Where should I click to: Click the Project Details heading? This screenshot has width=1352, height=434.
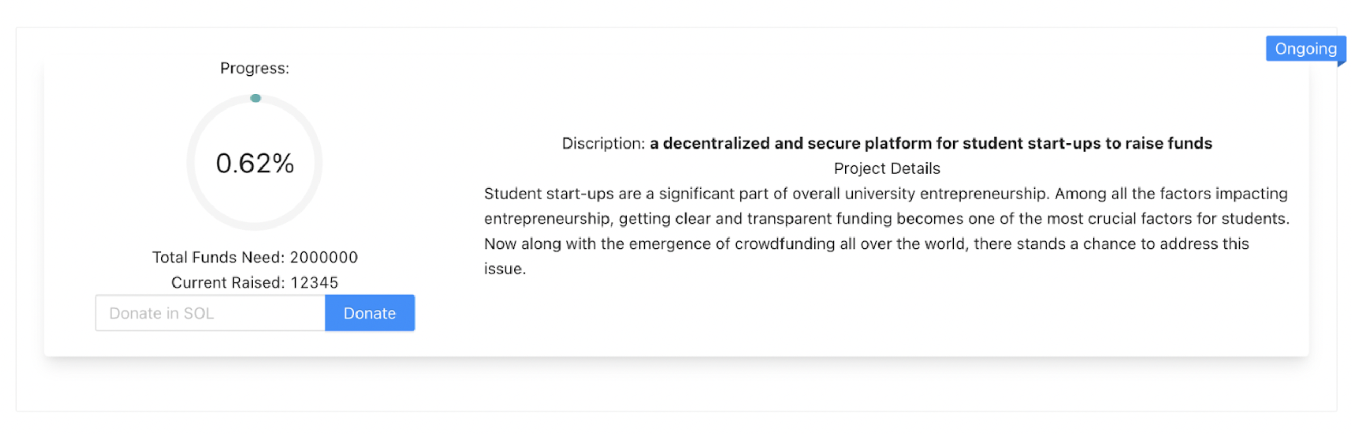887,169
